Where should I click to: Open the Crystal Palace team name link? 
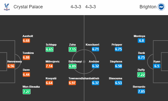point(28,7)
